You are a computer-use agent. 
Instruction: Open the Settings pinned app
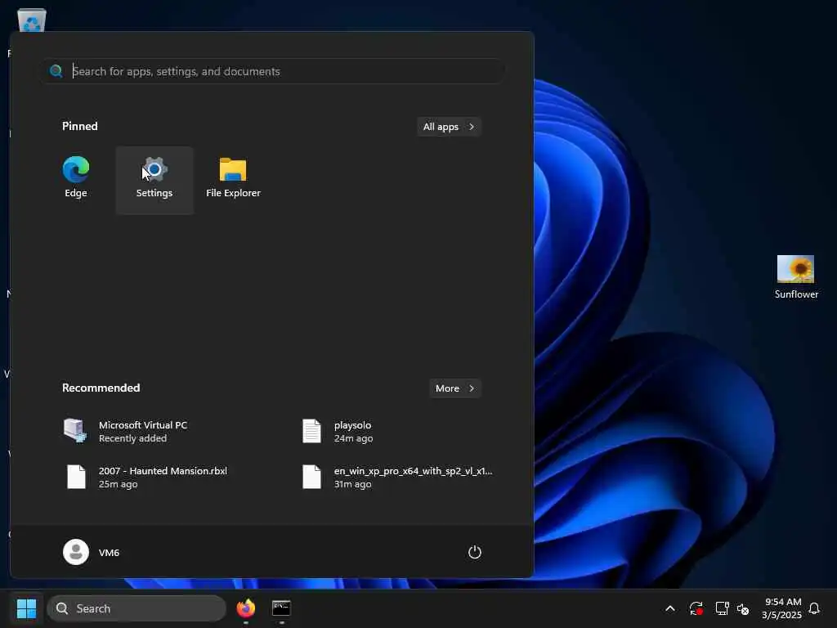[154, 179]
